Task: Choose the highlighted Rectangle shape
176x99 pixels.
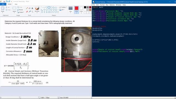Action: click(x=49, y=7)
